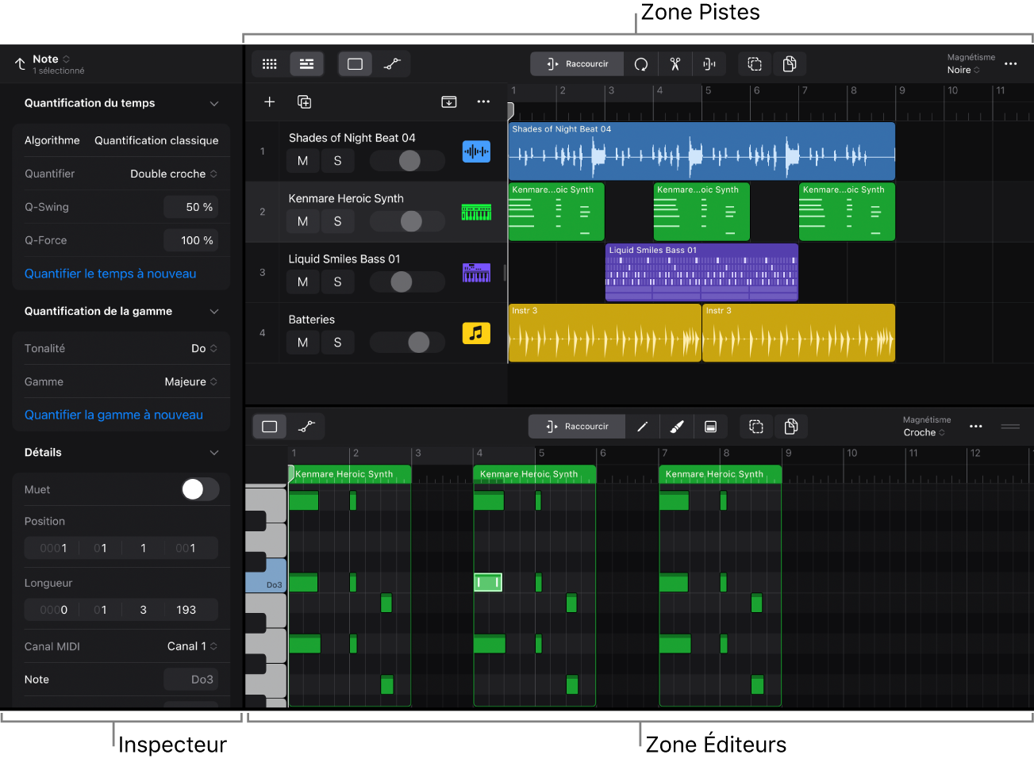
Task: Add a new track with plus icon
Action: pos(270,101)
